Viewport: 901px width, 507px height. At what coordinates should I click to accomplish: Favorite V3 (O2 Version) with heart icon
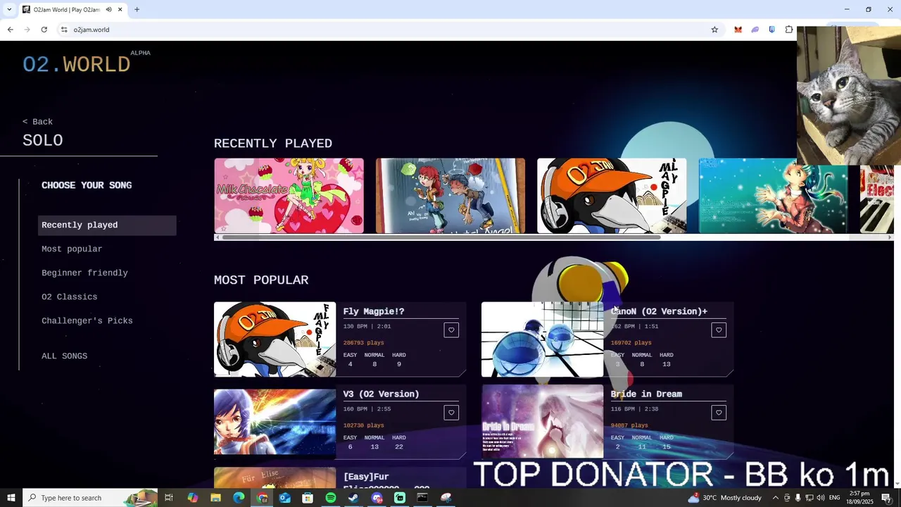451,413
